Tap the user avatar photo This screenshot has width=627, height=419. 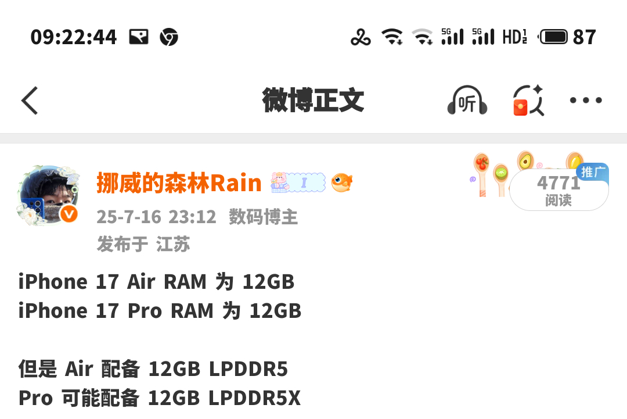click(x=48, y=195)
